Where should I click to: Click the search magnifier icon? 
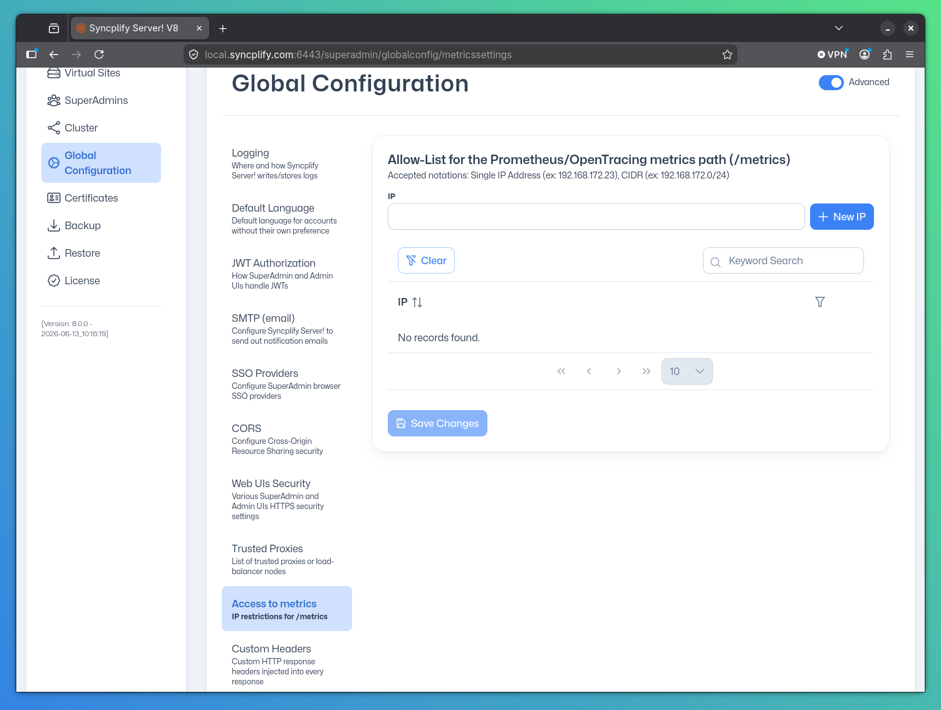pyautogui.click(x=715, y=262)
